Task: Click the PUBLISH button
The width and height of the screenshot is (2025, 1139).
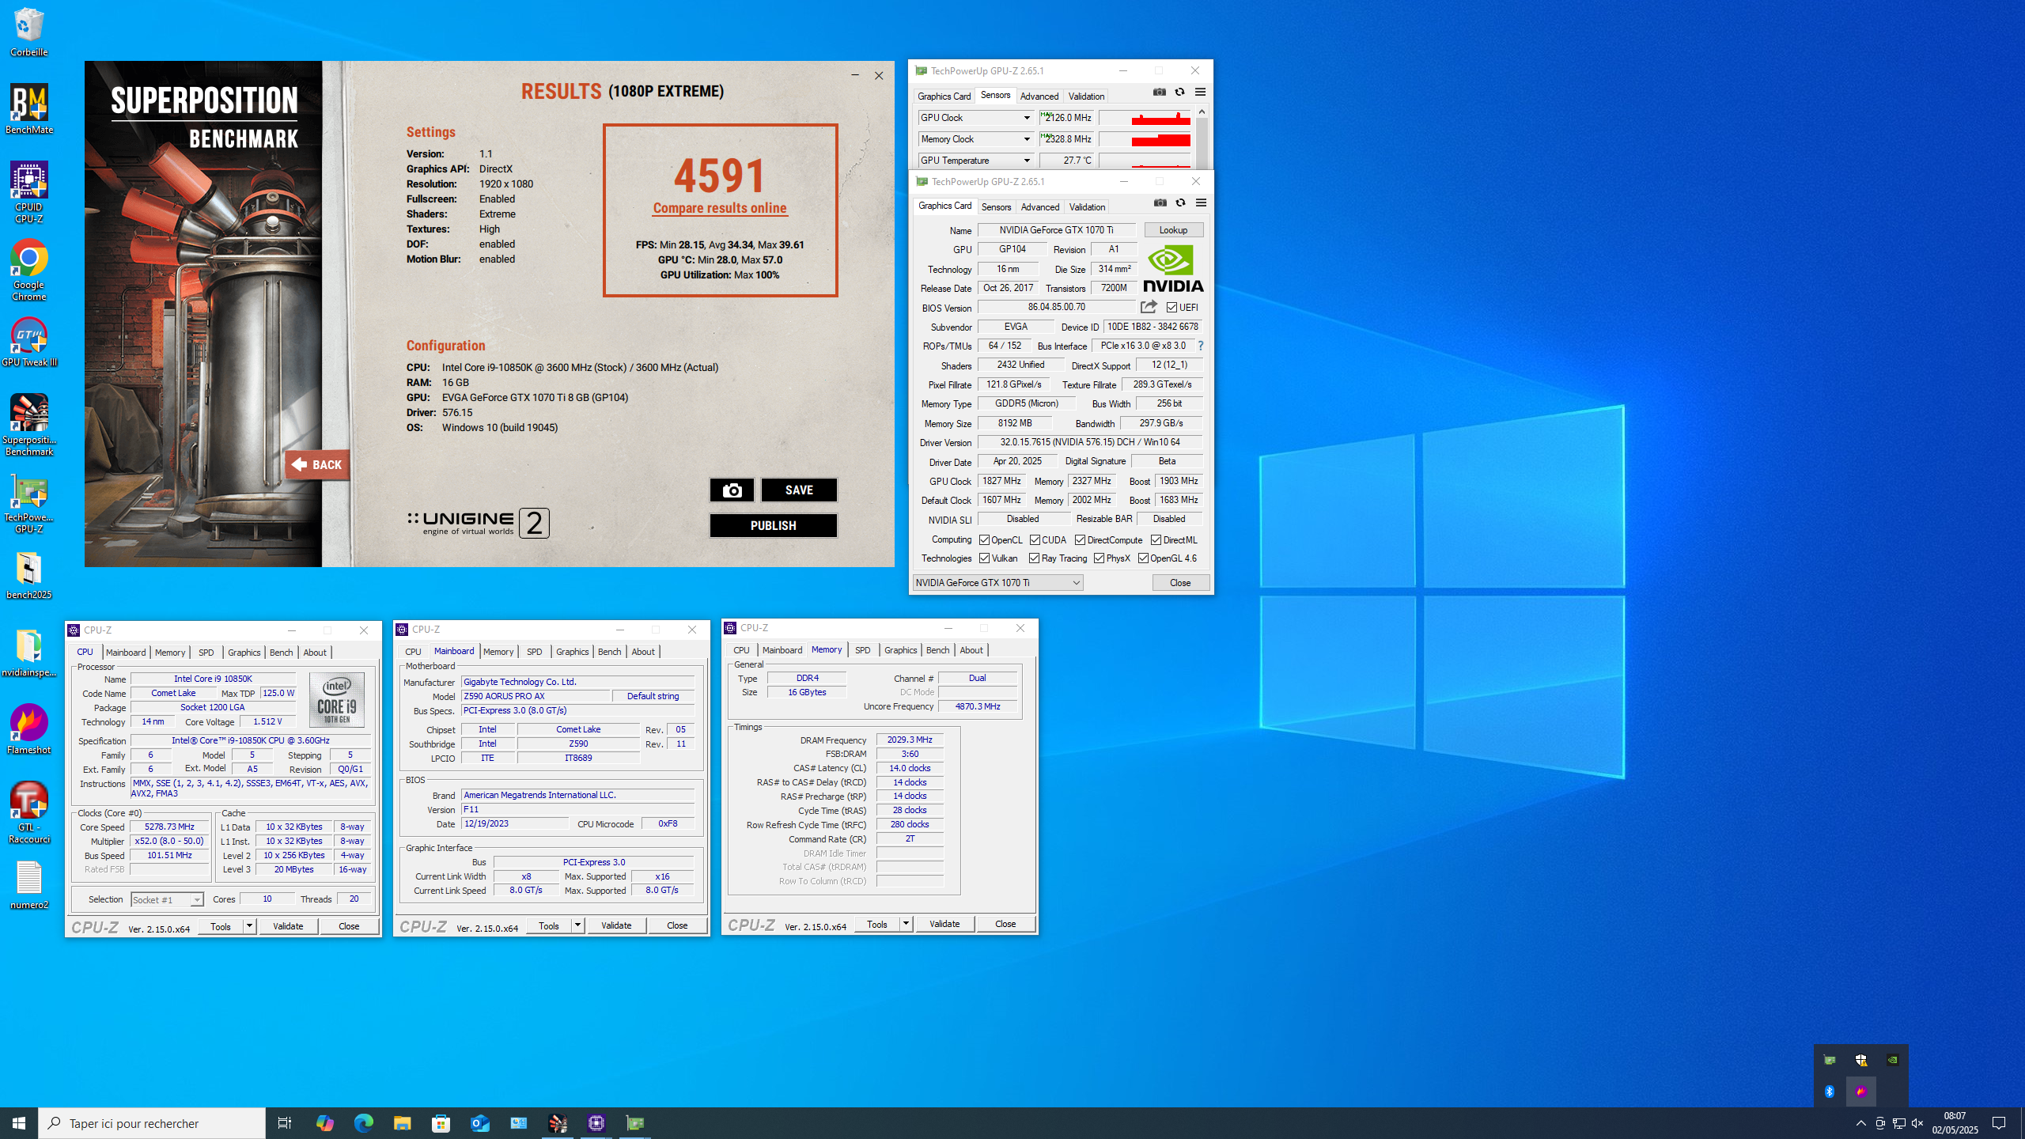Action: (x=773, y=526)
